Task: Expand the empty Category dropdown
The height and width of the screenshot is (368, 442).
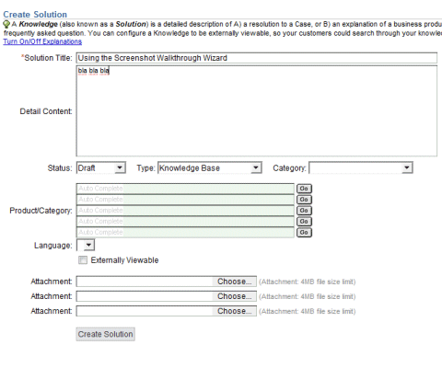Action: point(361,168)
